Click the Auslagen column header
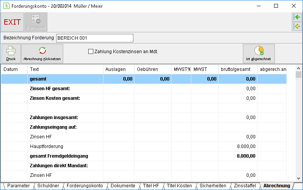 (x=119, y=69)
